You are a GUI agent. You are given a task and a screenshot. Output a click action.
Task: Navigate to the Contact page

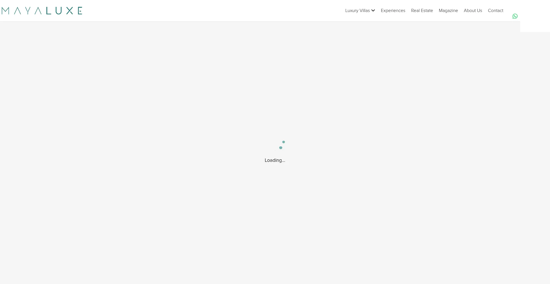pyautogui.click(x=496, y=11)
